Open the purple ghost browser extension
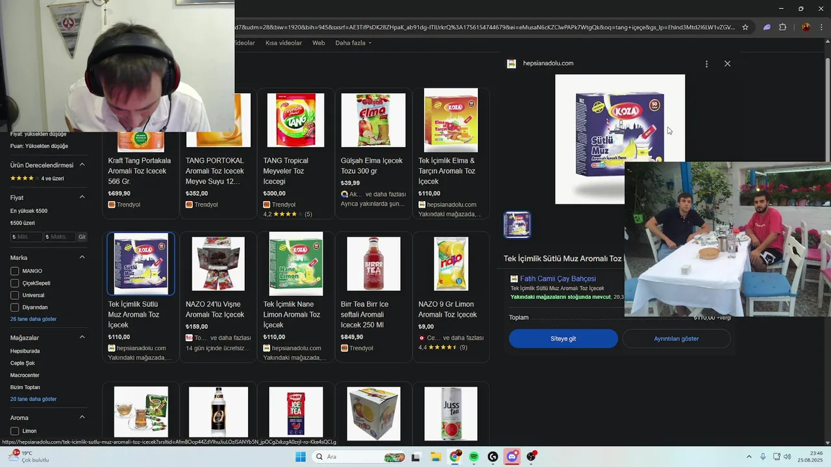This screenshot has width=831, height=467. pyautogui.click(x=767, y=27)
